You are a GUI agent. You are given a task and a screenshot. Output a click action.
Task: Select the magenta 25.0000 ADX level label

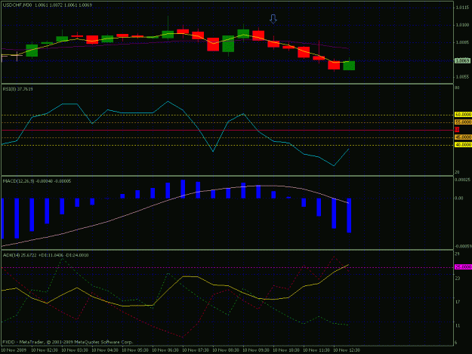point(463,267)
